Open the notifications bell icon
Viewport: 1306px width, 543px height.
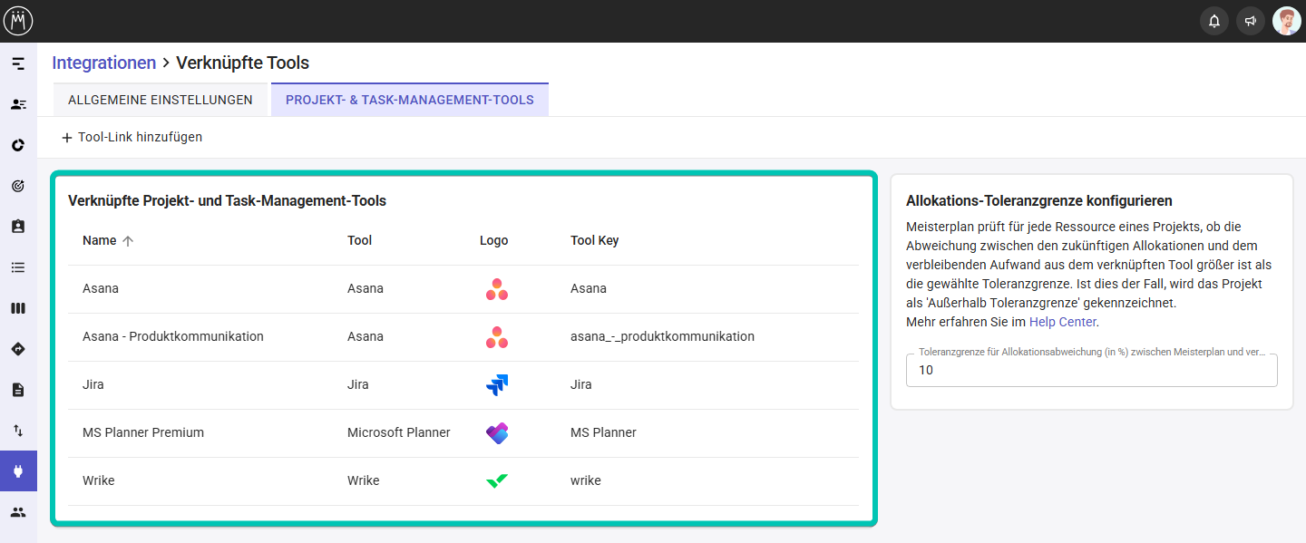1213,20
